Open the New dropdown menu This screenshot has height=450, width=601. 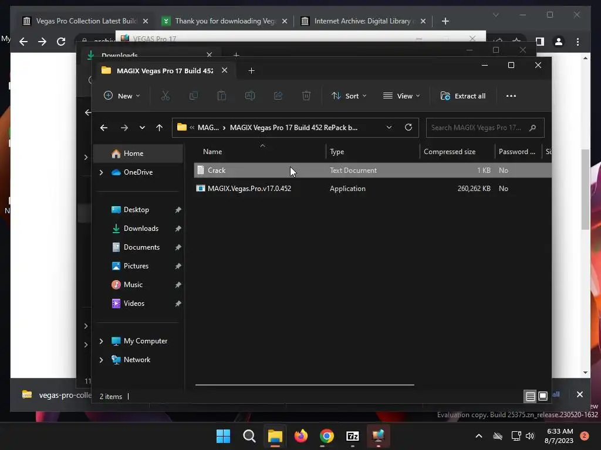[x=122, y=96]
